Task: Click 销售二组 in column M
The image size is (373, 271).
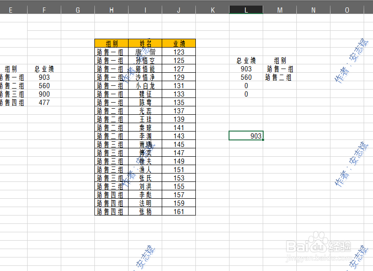Action: pyautogui.click(x=278, y=77)
